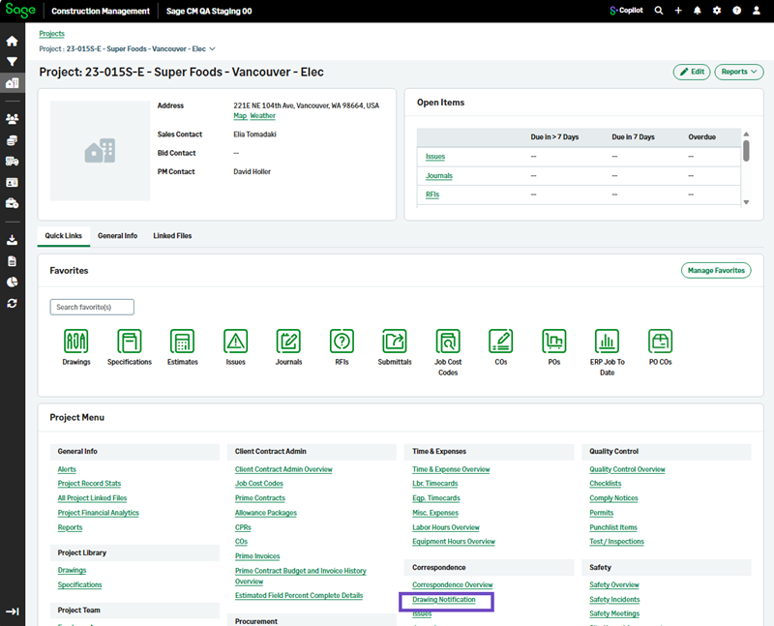Open the Map link under address
The height and width of the screenshot is (626, 774).
(240, 115)
